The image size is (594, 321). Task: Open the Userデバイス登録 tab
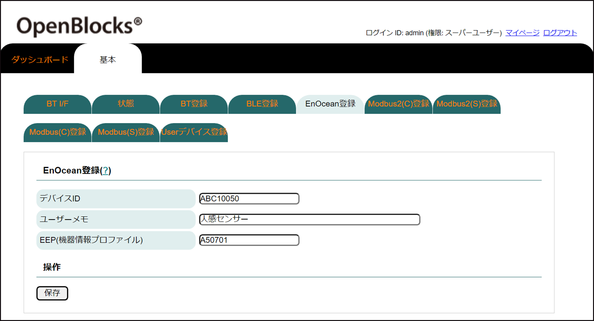[x=194, y=133]
